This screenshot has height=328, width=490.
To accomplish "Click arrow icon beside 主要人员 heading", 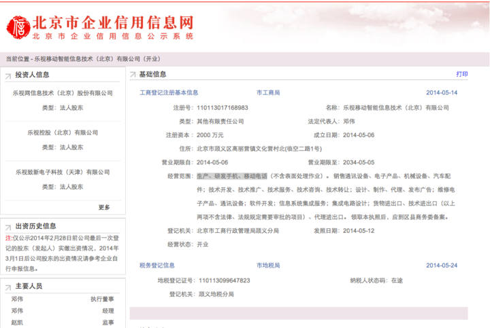I will [9, 287].
